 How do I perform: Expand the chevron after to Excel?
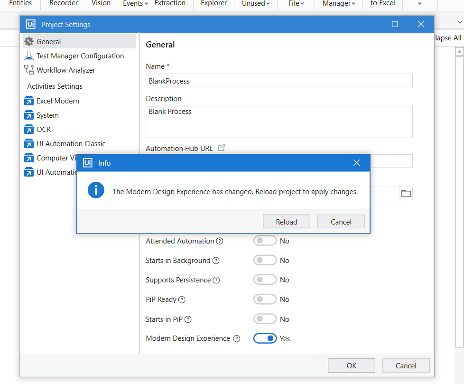[x=419, y=3]
